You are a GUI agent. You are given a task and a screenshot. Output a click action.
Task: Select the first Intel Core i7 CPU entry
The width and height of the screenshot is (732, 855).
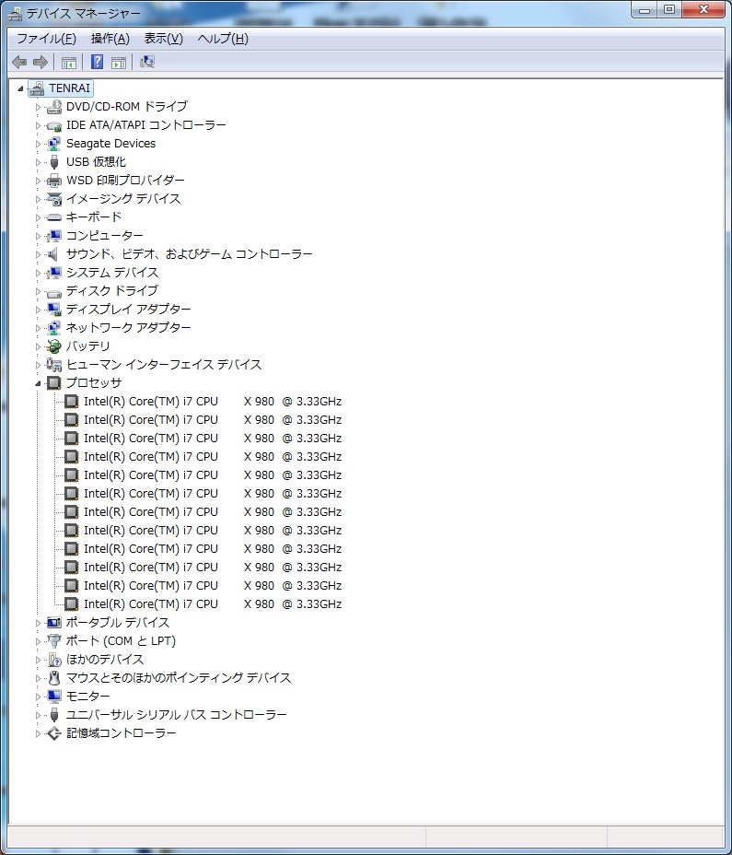(x=213, y=402)
